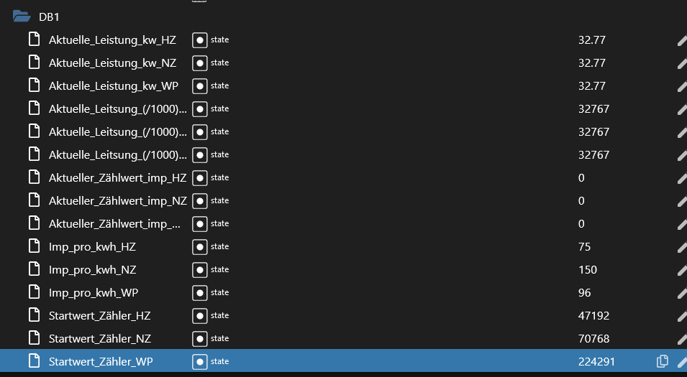Click the value 150 for Imp_pro_kwh_NZ

click(x=588, y=270)
